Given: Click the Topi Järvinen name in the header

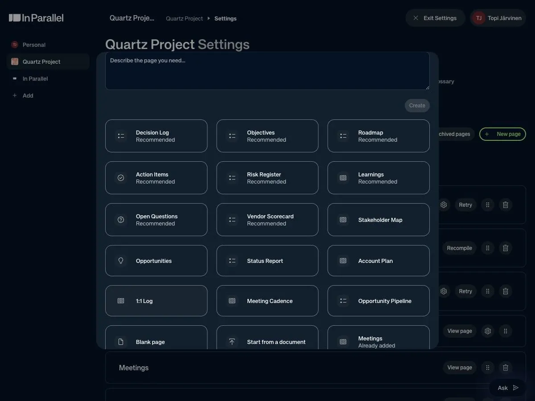Looking at the screenshot, I should [505, 18].
